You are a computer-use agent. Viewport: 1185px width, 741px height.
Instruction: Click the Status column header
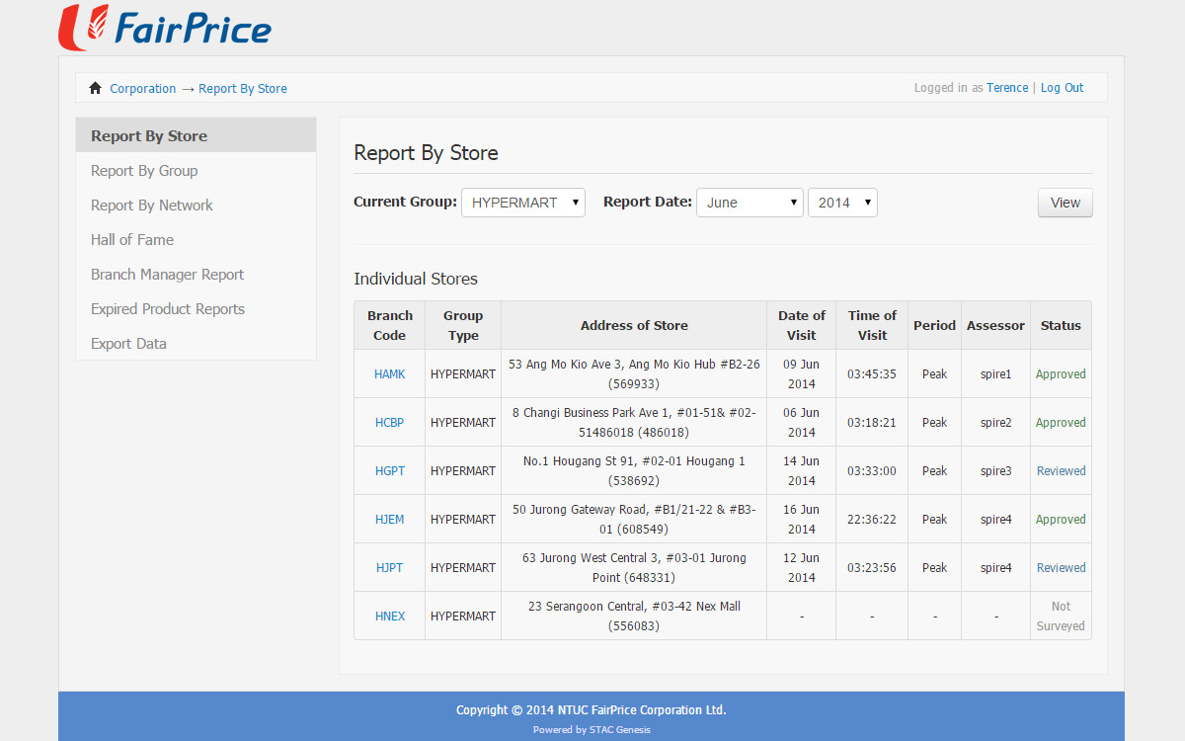1061,325
